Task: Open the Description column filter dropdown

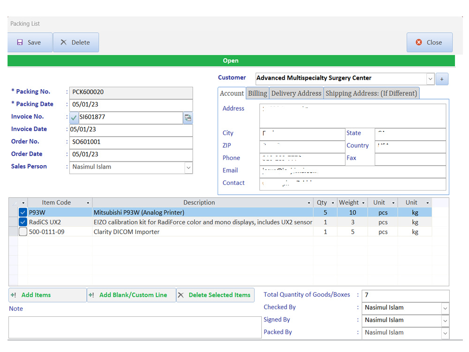Action: [x=309, y=203]
